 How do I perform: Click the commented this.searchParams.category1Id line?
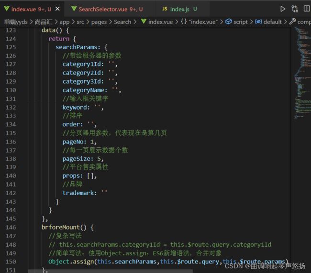(x=160, y=245)
